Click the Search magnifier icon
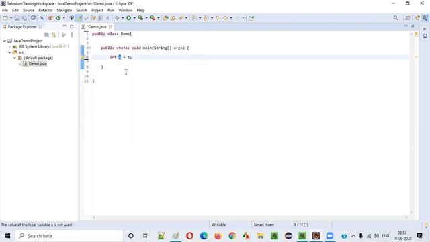This screenshot has width=430, height=242. 396,18
